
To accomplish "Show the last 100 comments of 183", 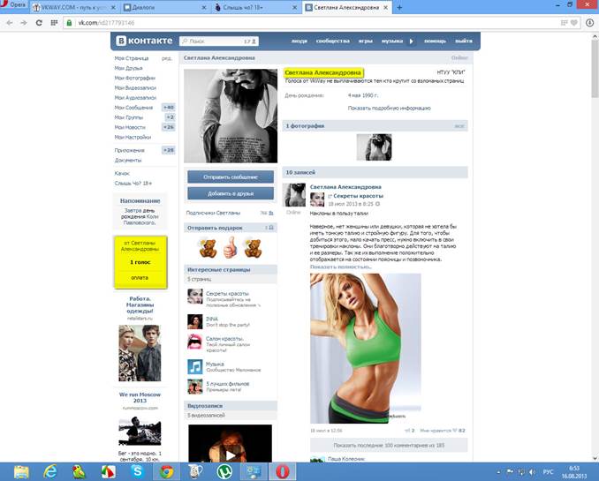I will pyautogui.click(x=389, y=445).
